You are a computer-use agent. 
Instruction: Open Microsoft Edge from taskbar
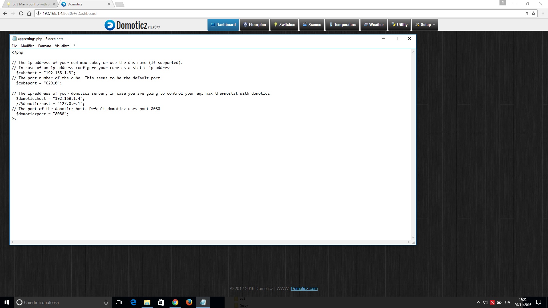[133, 302]
